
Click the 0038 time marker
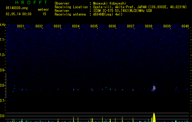(149, 26)
